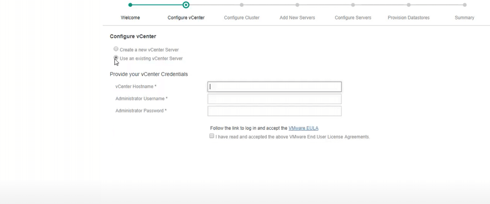Click "Follow the link to log in" text
Viewport: 490px width, 204px height.
pos(233,128)
